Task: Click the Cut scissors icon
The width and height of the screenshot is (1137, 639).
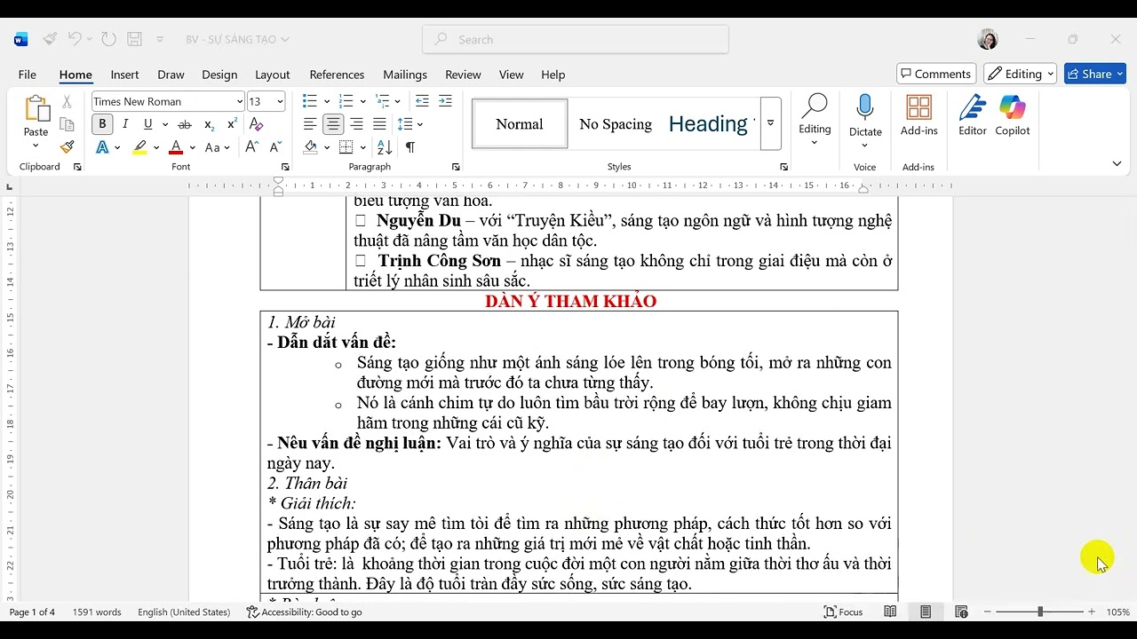Action: pyautogui.click(x=67, y=102)
